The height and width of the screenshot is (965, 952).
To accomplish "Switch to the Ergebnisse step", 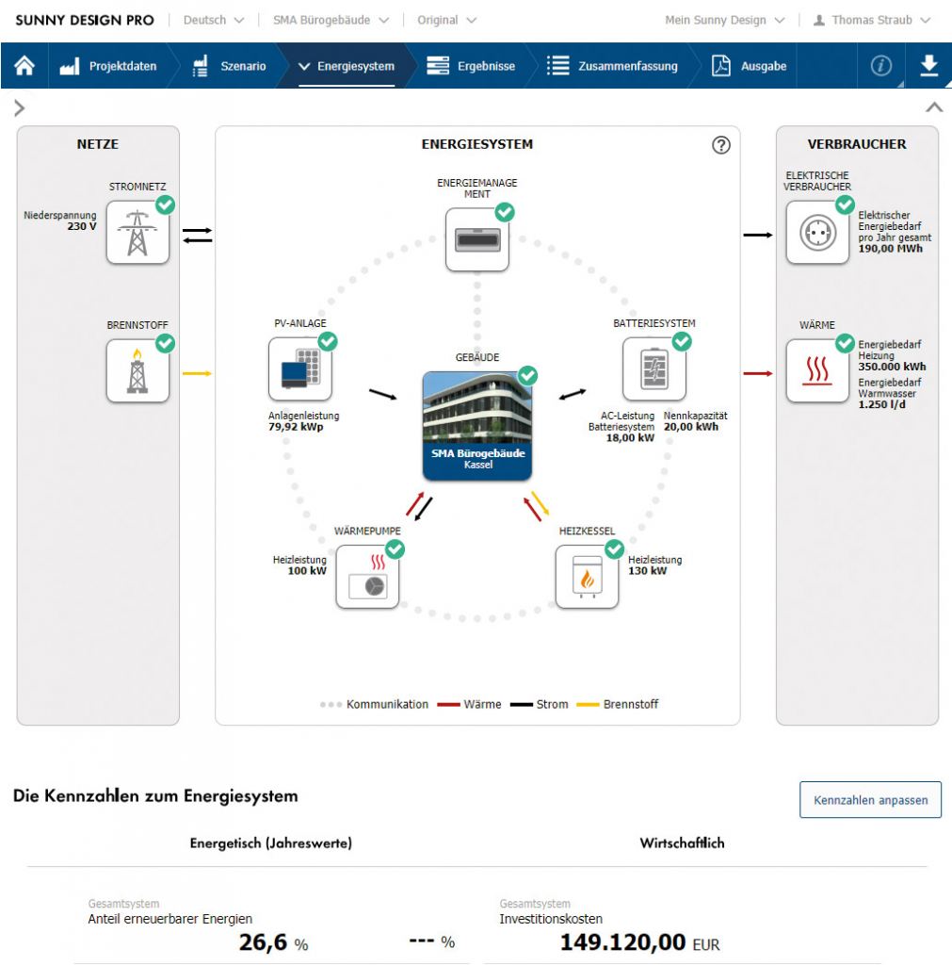I will [486, 66].
